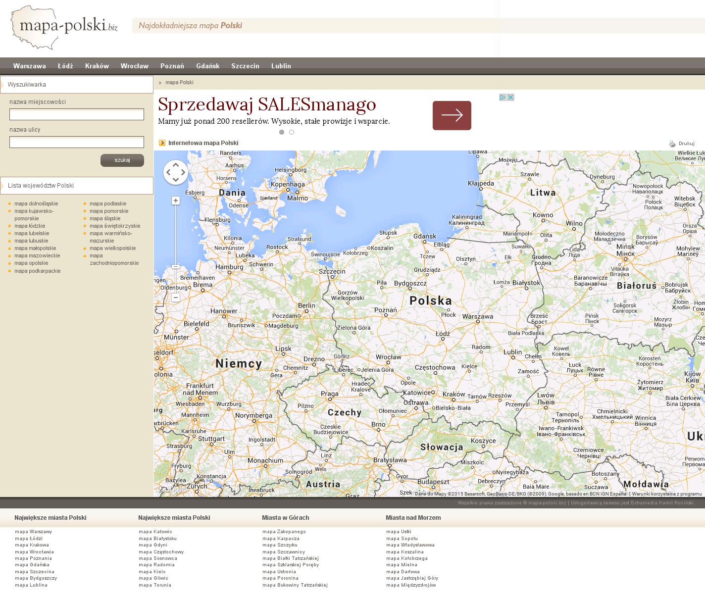Click the map zoom slider handle
Screen dimensions: 705x598
click(x=176, y=267)
